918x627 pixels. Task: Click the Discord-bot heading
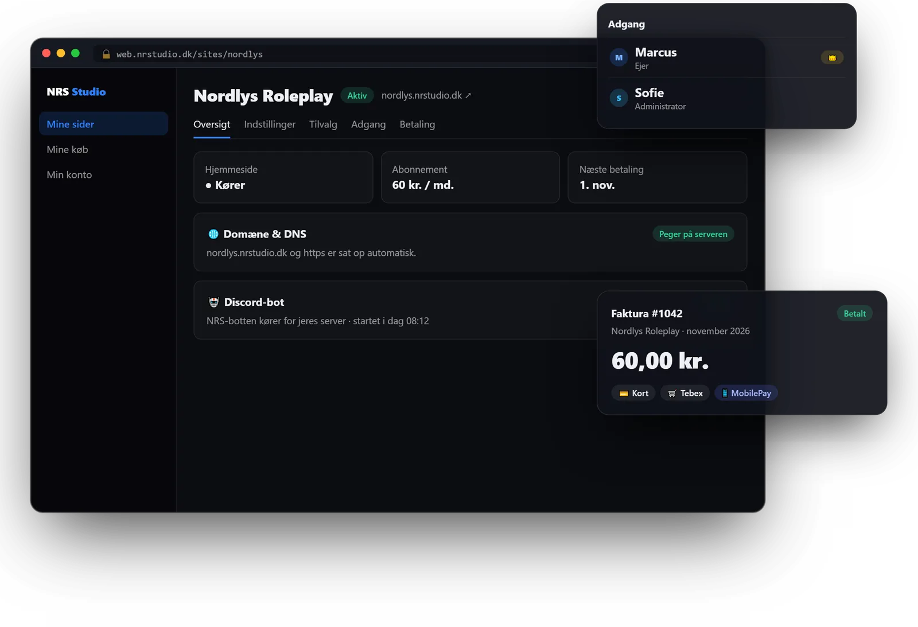point(254,302)
